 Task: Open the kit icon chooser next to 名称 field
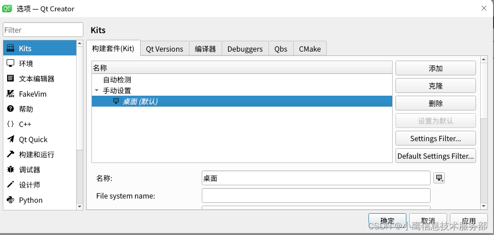(439, 178)
